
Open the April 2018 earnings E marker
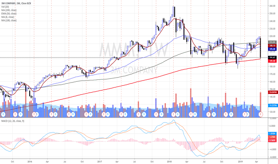[191, 115]
